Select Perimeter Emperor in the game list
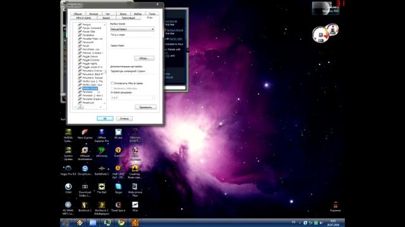This screenshot has height=227, width=405. (x=92, y=99)
